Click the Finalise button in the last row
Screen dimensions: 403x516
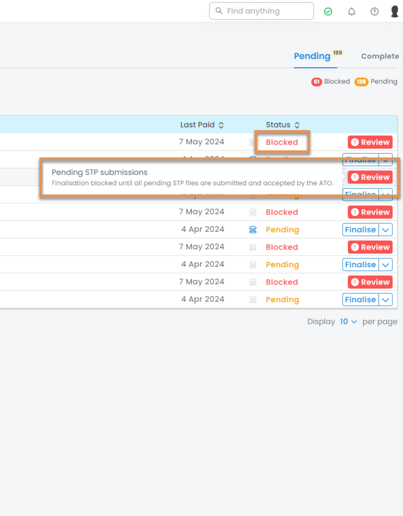(x=360, y=300)
